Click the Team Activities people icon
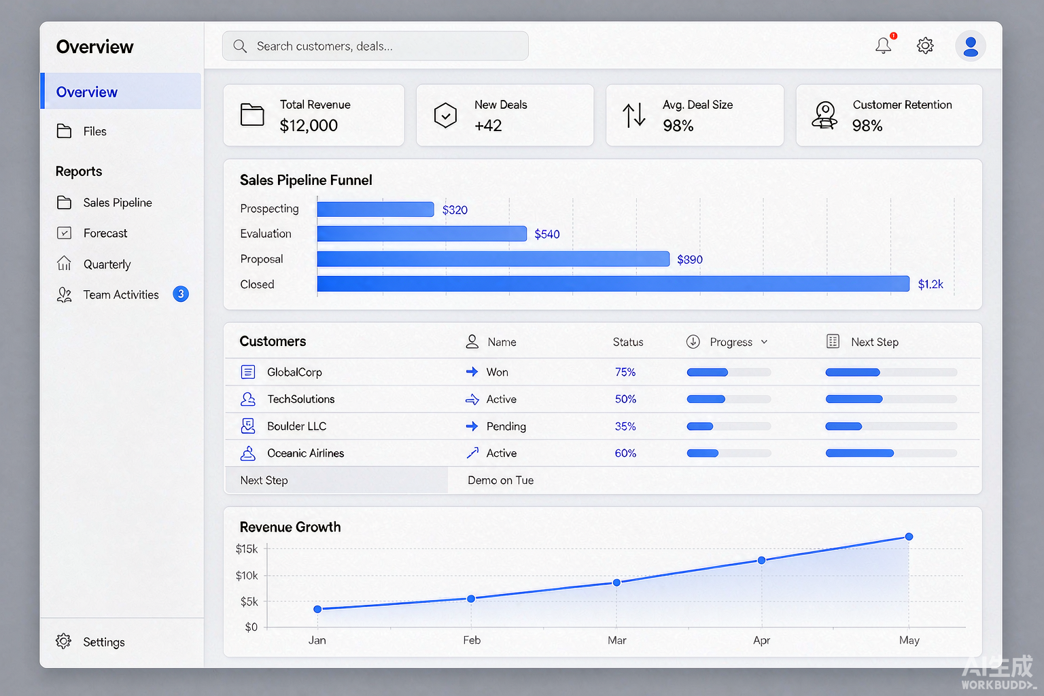Screen dimensions: 1044x696 (65, 294)
